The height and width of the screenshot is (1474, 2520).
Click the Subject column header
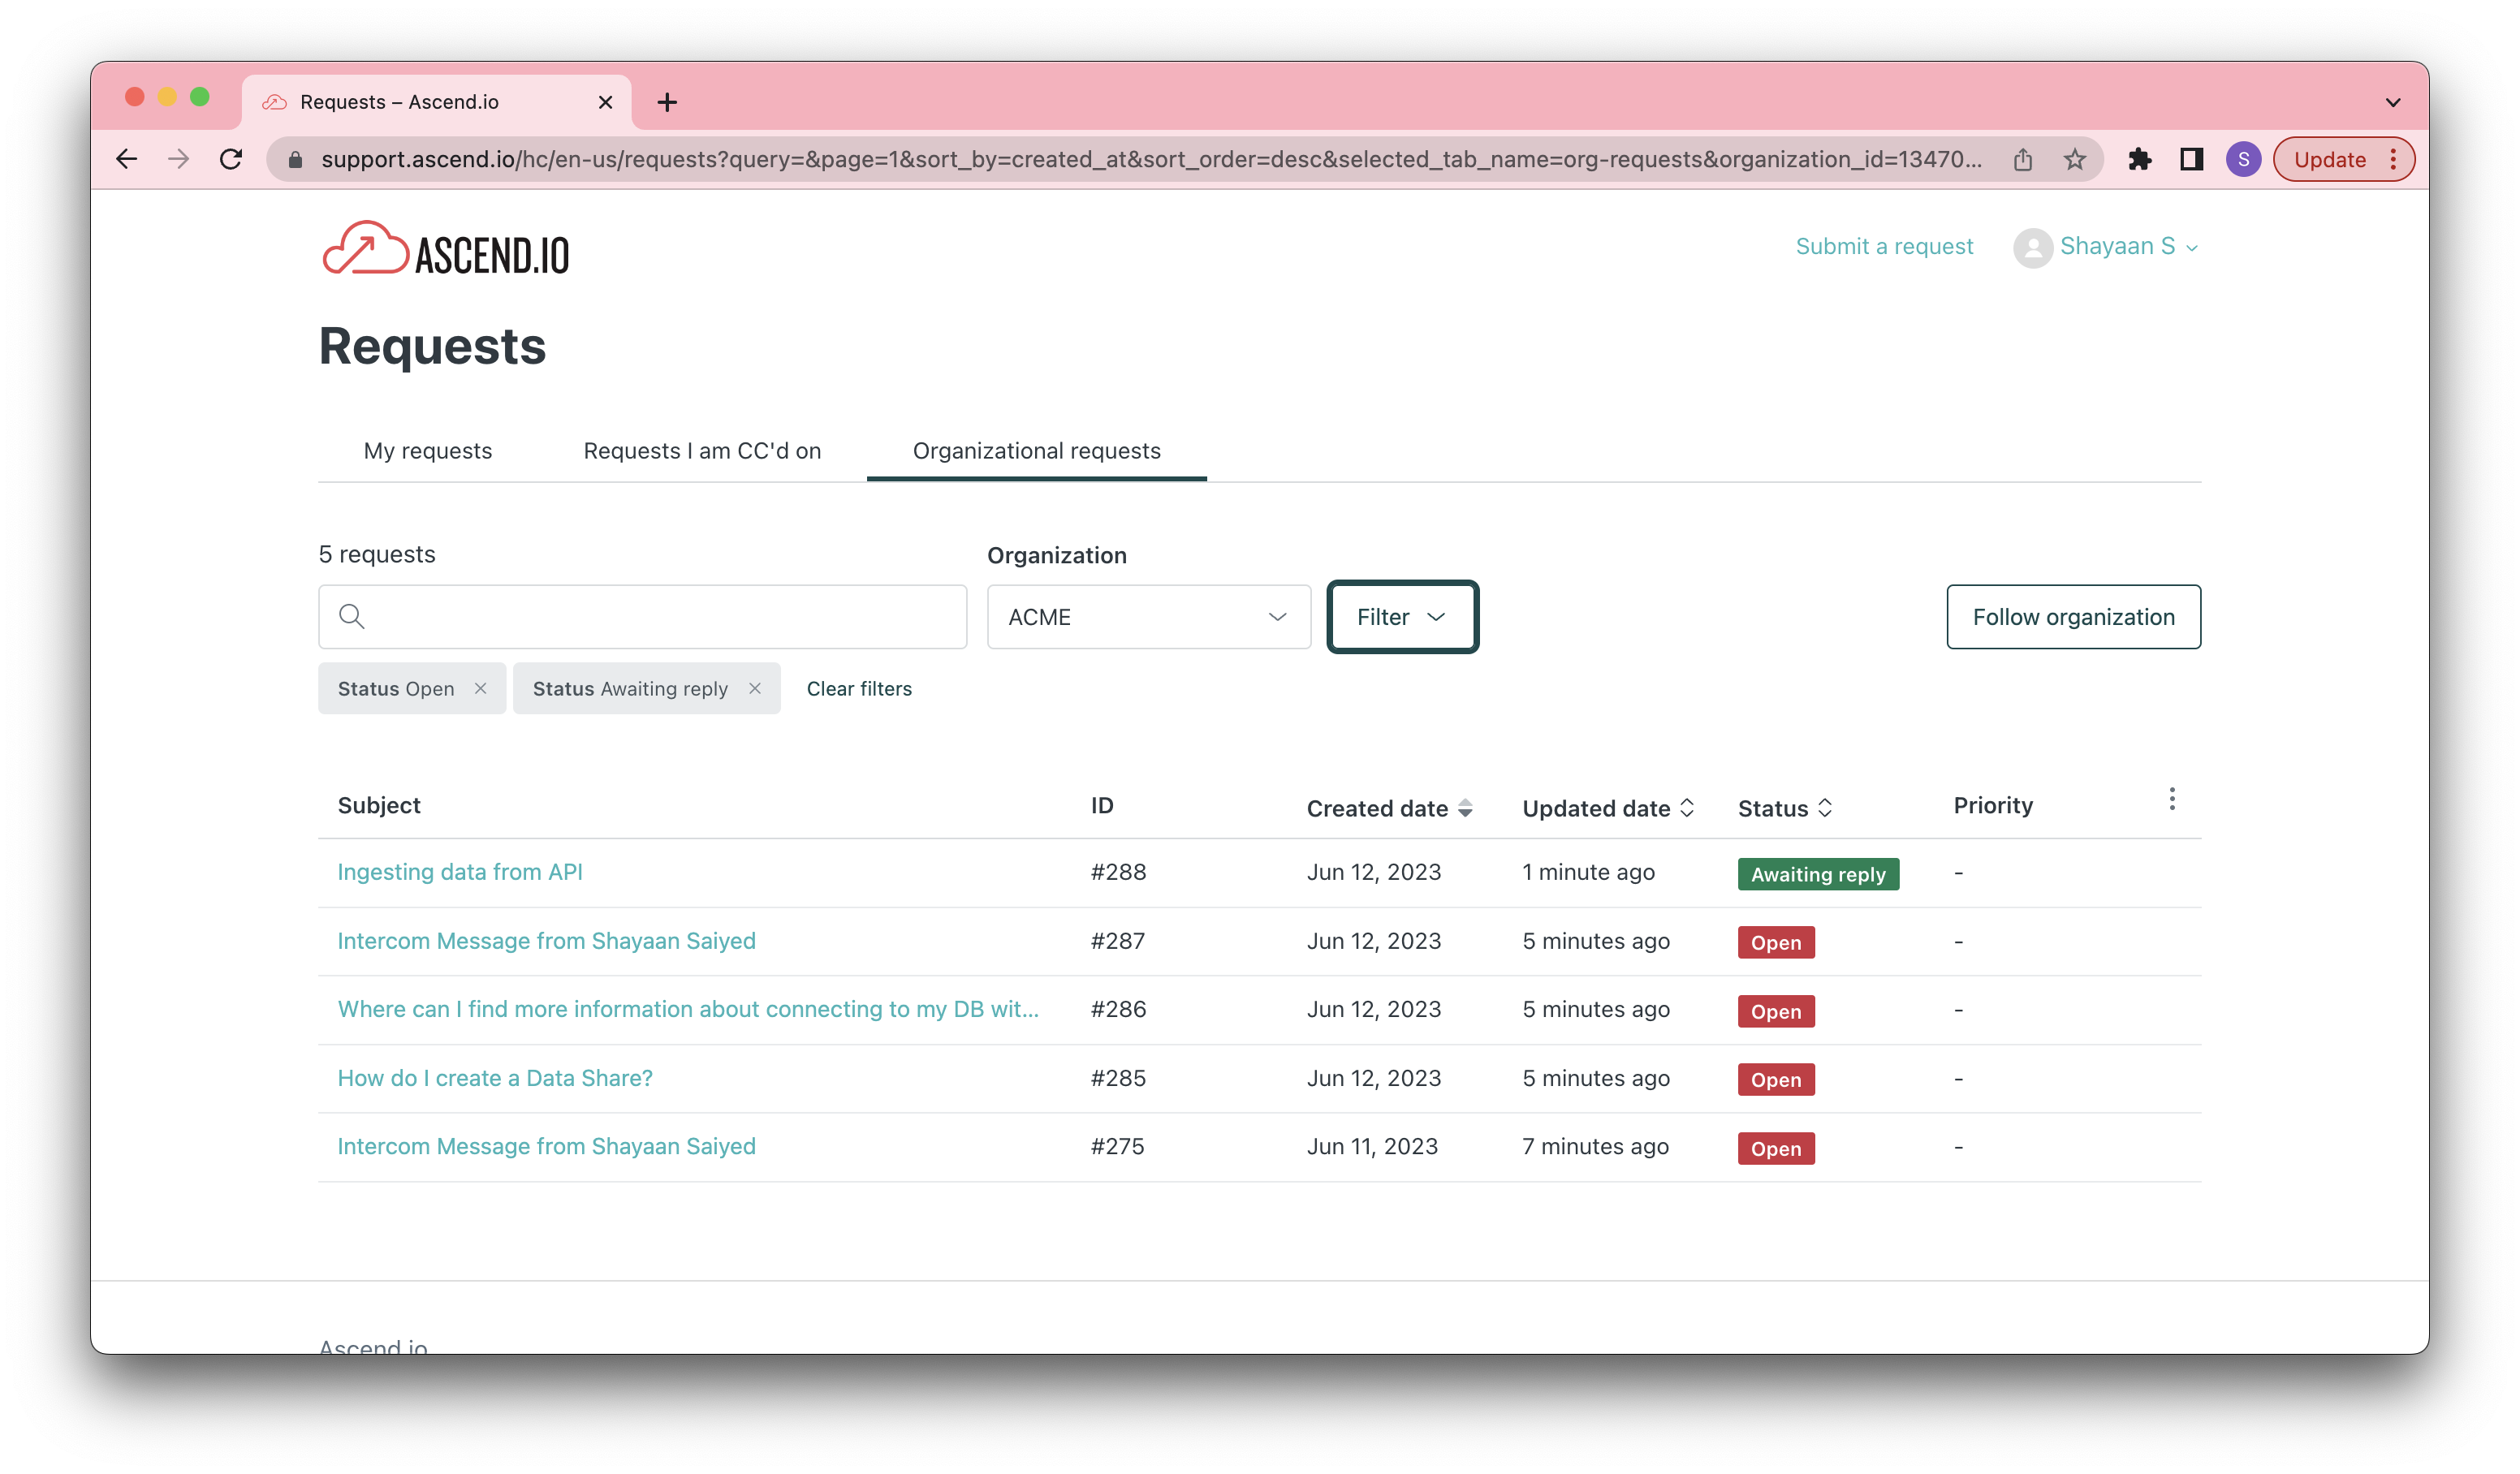(379, 805)
